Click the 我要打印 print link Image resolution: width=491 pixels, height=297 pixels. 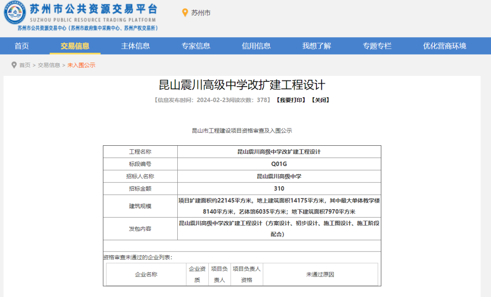pos(291,100)
